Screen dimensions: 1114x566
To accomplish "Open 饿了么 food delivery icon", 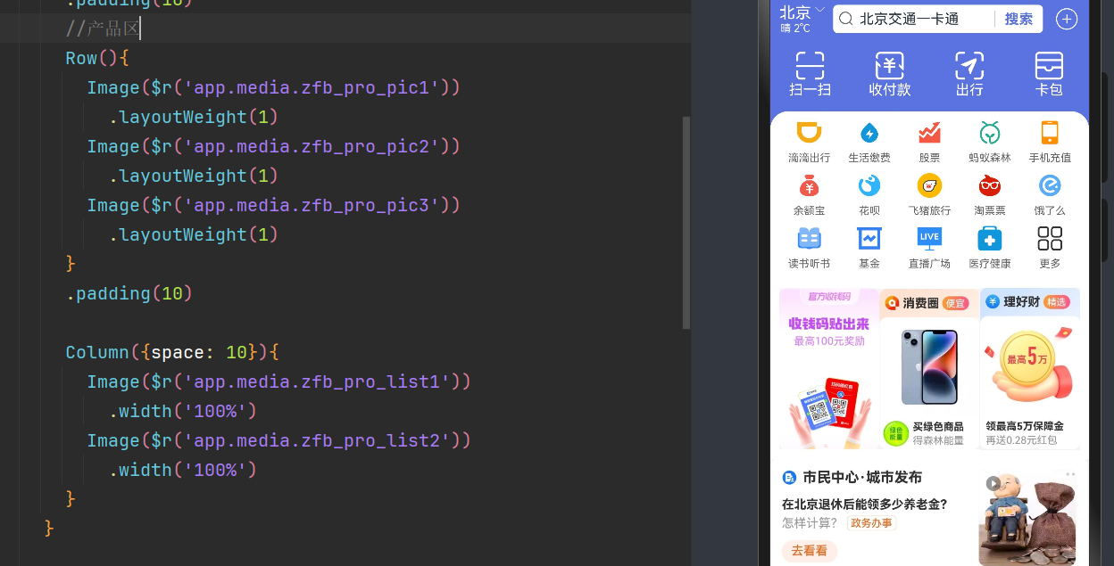I will 1050,185.
